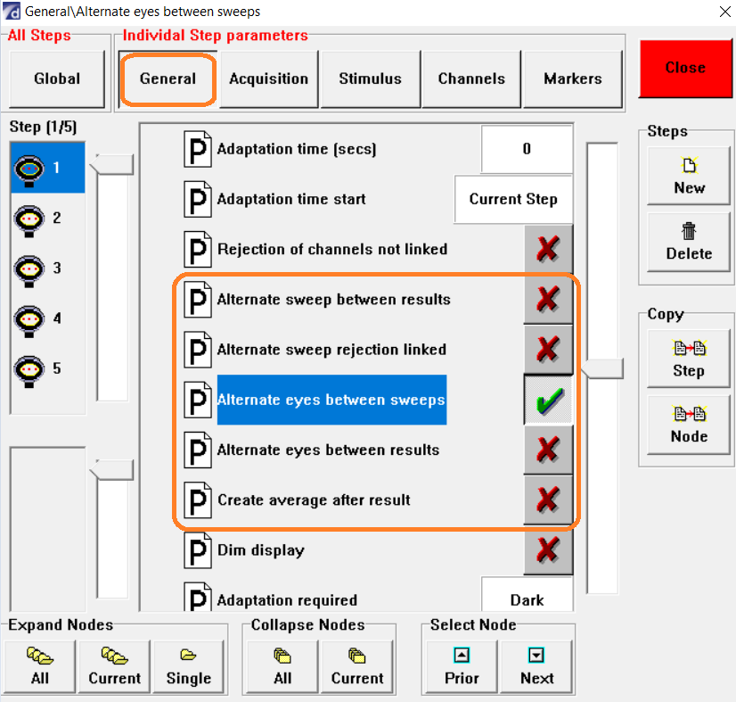
Task: Expand All nodes
Action: pos(40,666)
